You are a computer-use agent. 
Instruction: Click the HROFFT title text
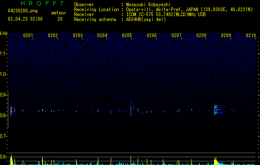tap(42, 3)
